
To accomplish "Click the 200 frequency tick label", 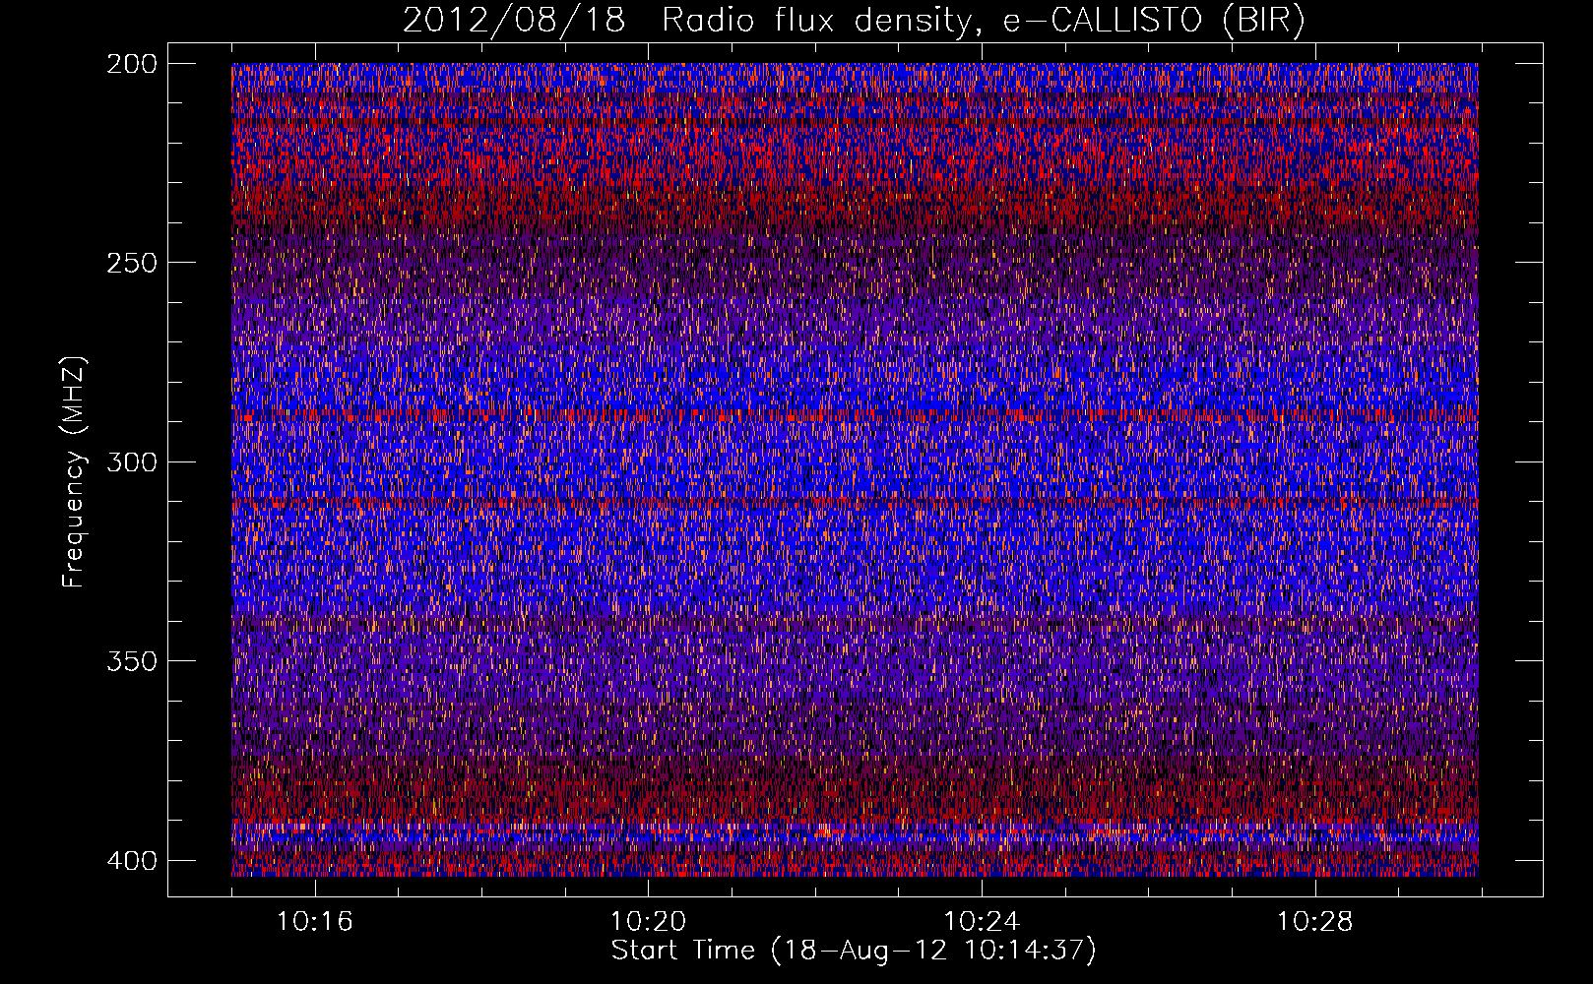I will point(132,63).
